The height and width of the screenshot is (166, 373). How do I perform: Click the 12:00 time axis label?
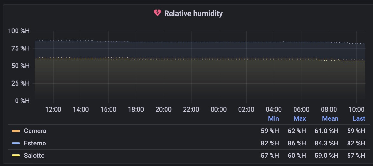[53, 109]
